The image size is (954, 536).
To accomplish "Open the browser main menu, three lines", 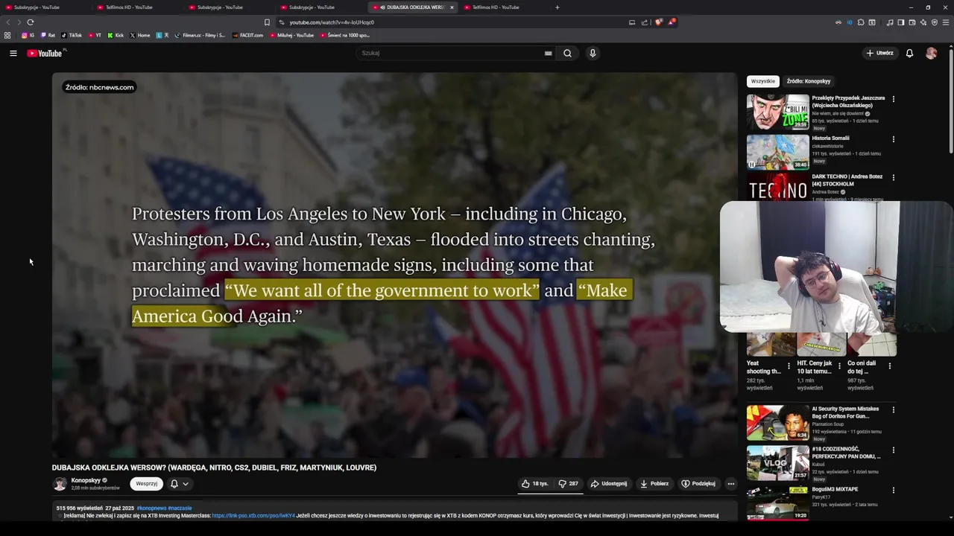I will click(x=946, y=22).
